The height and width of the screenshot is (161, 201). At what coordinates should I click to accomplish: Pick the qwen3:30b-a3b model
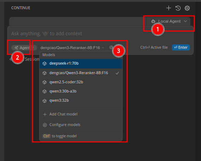[x=81, y=91]
